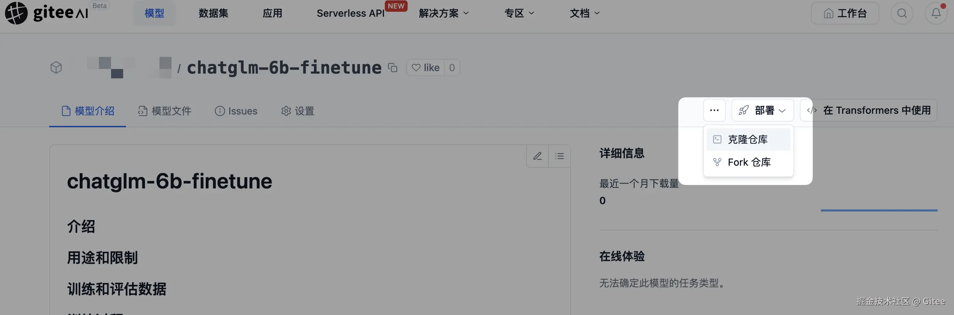Screen dimensions: 954x315
Task: Expand the 文档 dropdown menu
Action: click(x=585, y=13)
